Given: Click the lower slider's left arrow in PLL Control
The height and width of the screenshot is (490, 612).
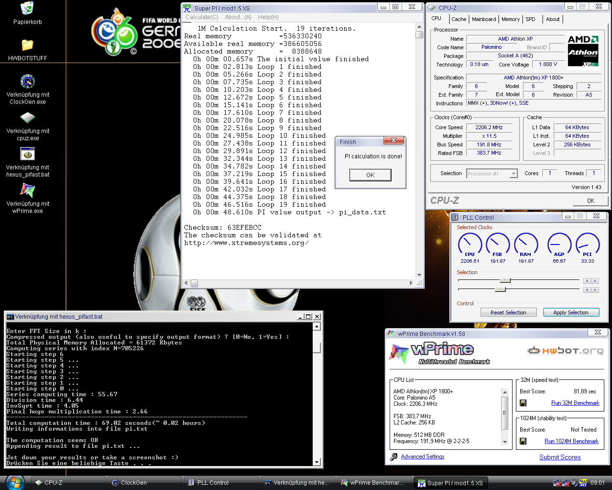Looking at the screenshot, I should (x=587, y=290).
